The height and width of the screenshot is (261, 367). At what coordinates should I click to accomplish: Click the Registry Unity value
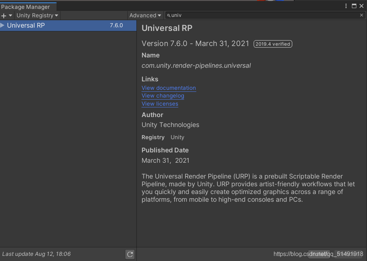pos(177,137)
